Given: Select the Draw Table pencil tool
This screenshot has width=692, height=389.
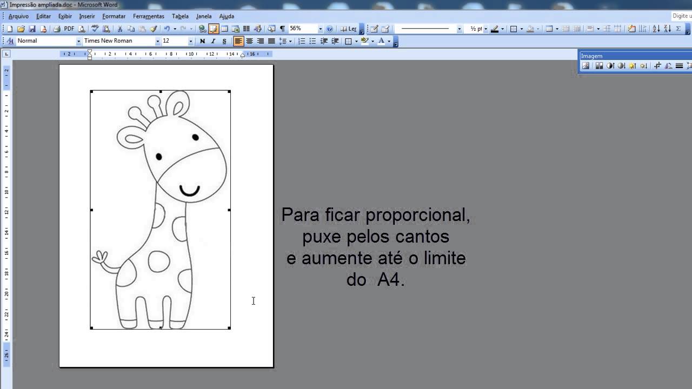Looking at the screenshot, I should coord(374,29).
